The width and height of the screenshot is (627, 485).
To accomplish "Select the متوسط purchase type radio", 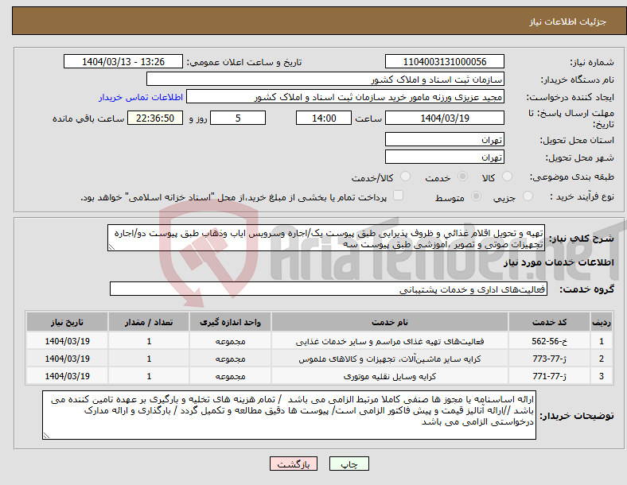I will point(477,196).
